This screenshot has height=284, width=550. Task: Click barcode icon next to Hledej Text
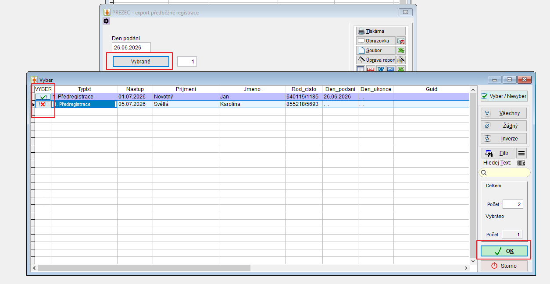point(521,163)
